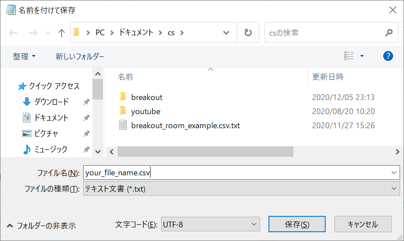Viewport: 404px width, 241px height.
Task: Open recent locations dropdown arrow
Action: (48, 33)
